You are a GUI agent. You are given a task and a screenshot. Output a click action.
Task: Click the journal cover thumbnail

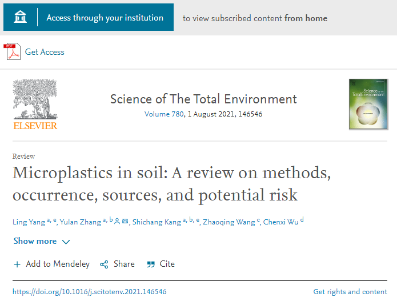368,104
